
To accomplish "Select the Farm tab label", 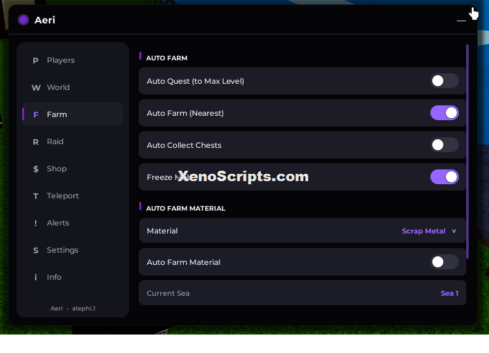I will [57, 115].
